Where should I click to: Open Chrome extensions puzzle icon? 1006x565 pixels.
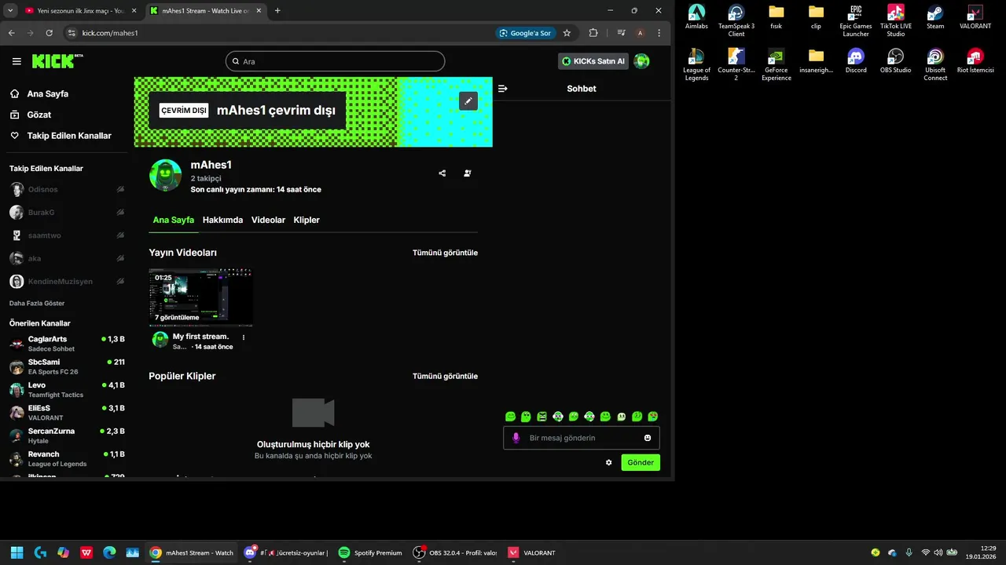coord(593,33)
